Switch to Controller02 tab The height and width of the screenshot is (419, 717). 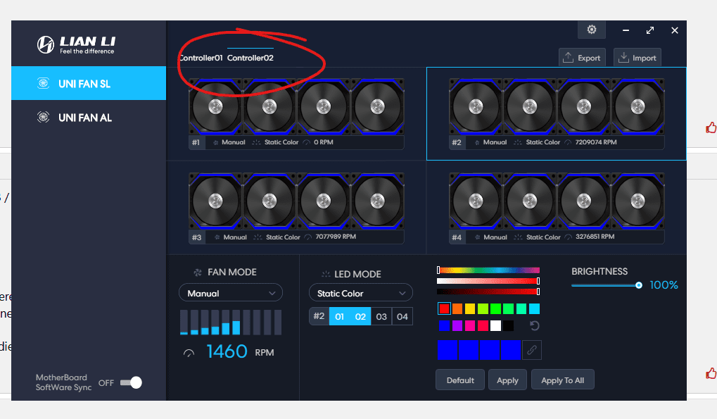tap(250, 58)
